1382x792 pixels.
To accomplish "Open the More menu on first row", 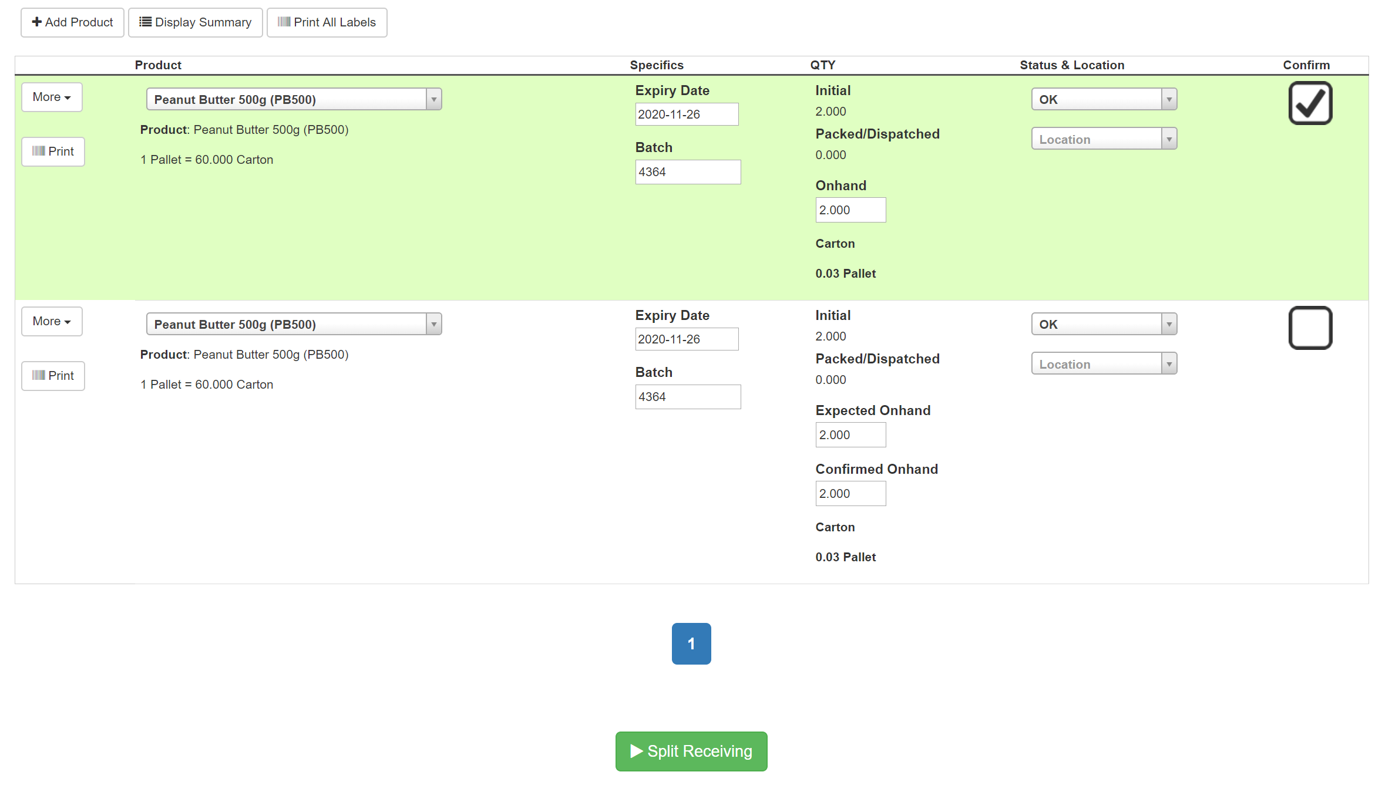I will point(52,97).
